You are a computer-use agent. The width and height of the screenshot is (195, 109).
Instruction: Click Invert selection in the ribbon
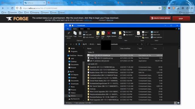click(x=156, y=37)
